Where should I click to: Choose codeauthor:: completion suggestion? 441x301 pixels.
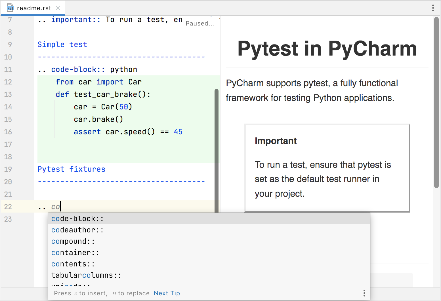pyautogui.click(x=77, y=230)
